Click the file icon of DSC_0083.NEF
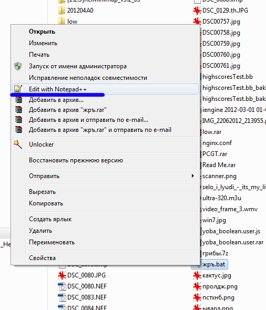 [62, 297]
